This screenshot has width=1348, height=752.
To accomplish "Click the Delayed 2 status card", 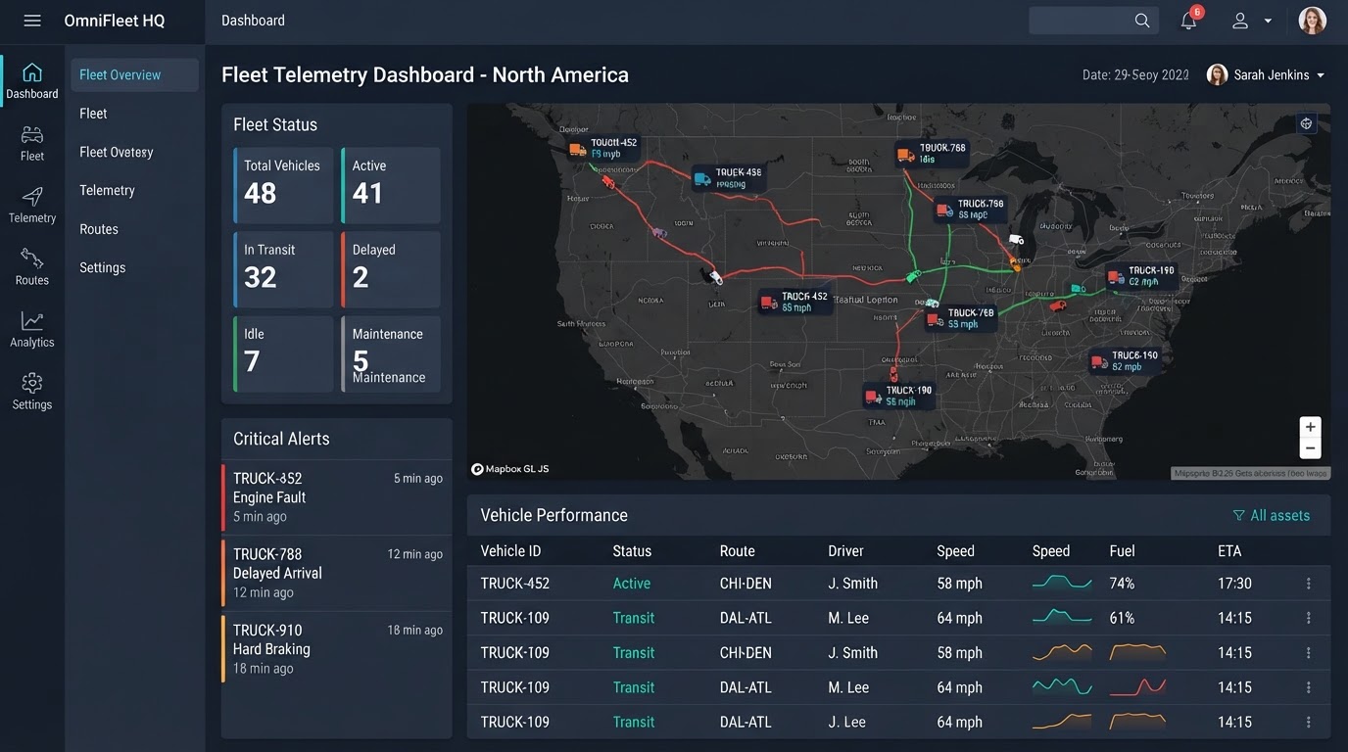I will [391, 269].
